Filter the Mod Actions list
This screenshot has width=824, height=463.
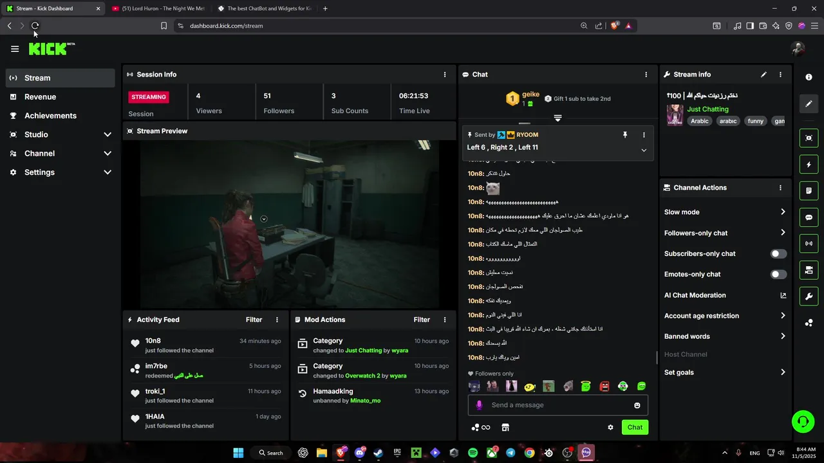point(422,320)
